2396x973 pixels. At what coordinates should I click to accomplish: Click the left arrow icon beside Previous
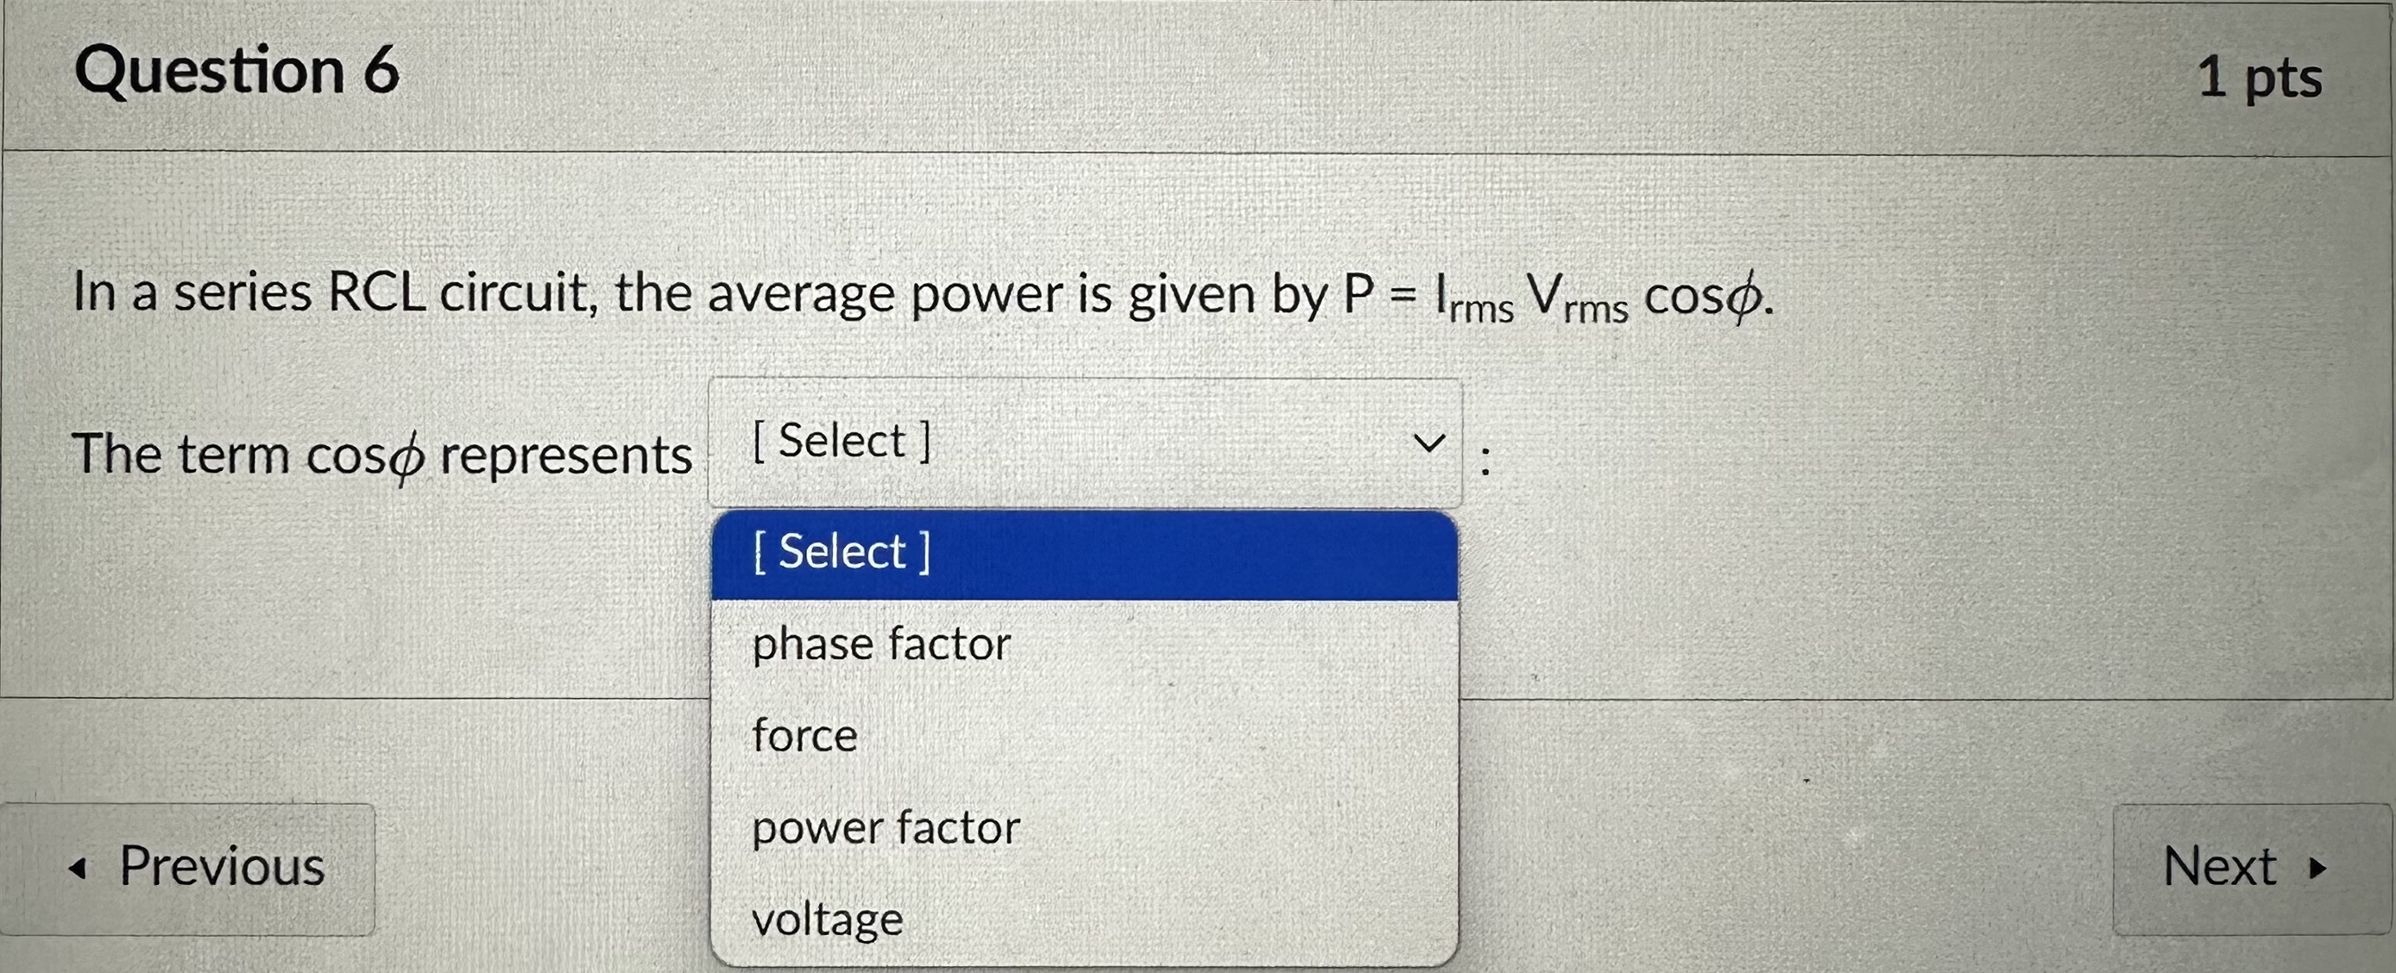pos(79,869)
